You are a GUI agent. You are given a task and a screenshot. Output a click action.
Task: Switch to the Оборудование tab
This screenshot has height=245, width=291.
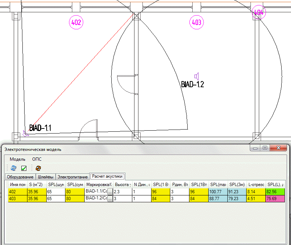point(20,177)
